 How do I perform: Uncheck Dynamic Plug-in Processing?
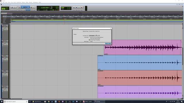point(89,40)
